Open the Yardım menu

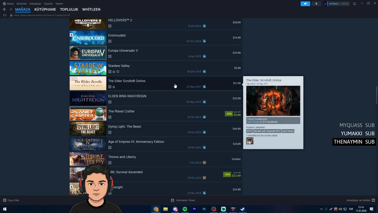59,4
